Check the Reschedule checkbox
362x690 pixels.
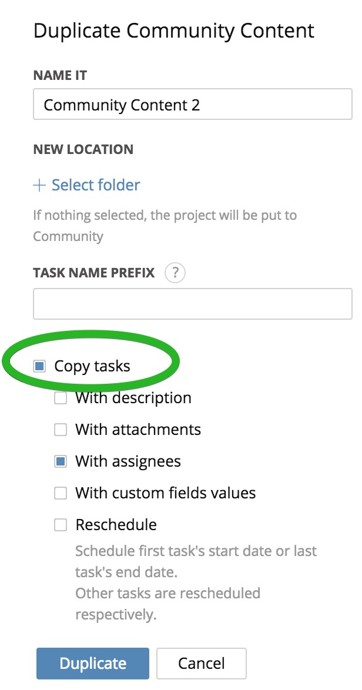(x=61, y=525)
